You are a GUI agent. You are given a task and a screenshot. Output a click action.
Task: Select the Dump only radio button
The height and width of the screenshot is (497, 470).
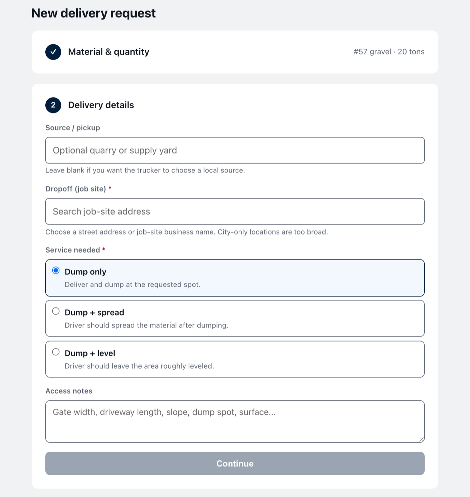point(56,271)
